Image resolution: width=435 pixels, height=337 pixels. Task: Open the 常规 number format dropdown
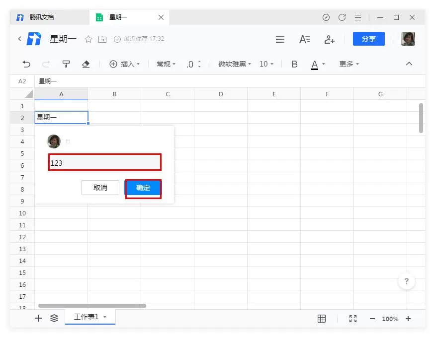click(166, 64)
